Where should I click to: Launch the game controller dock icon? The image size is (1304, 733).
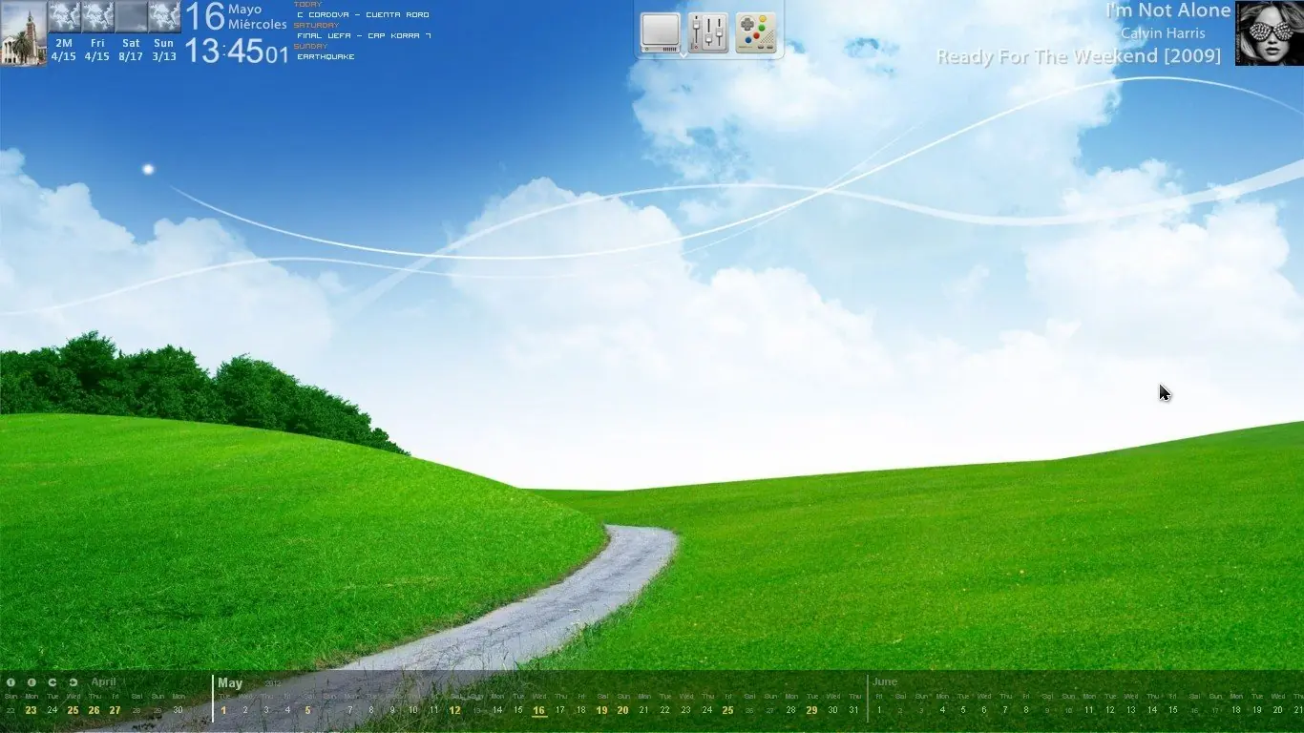(x=756, y=32)
